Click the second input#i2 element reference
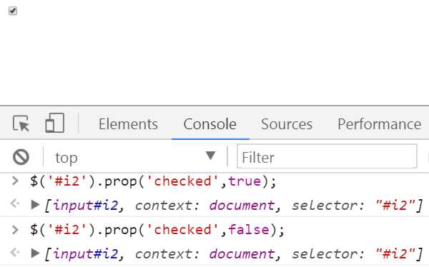 [85, 254]
